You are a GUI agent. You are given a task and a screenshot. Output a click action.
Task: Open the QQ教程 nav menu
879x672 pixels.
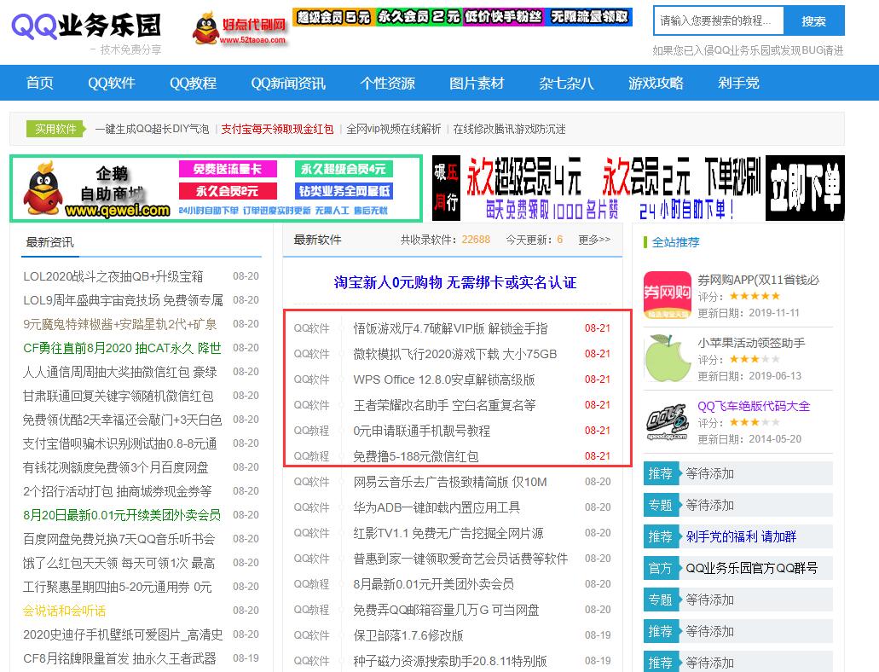coord(193,83)
